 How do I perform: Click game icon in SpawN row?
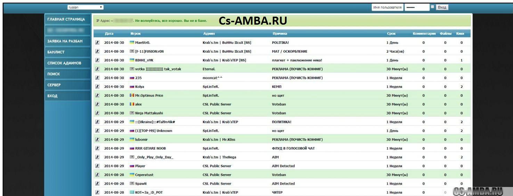point(98,184)
